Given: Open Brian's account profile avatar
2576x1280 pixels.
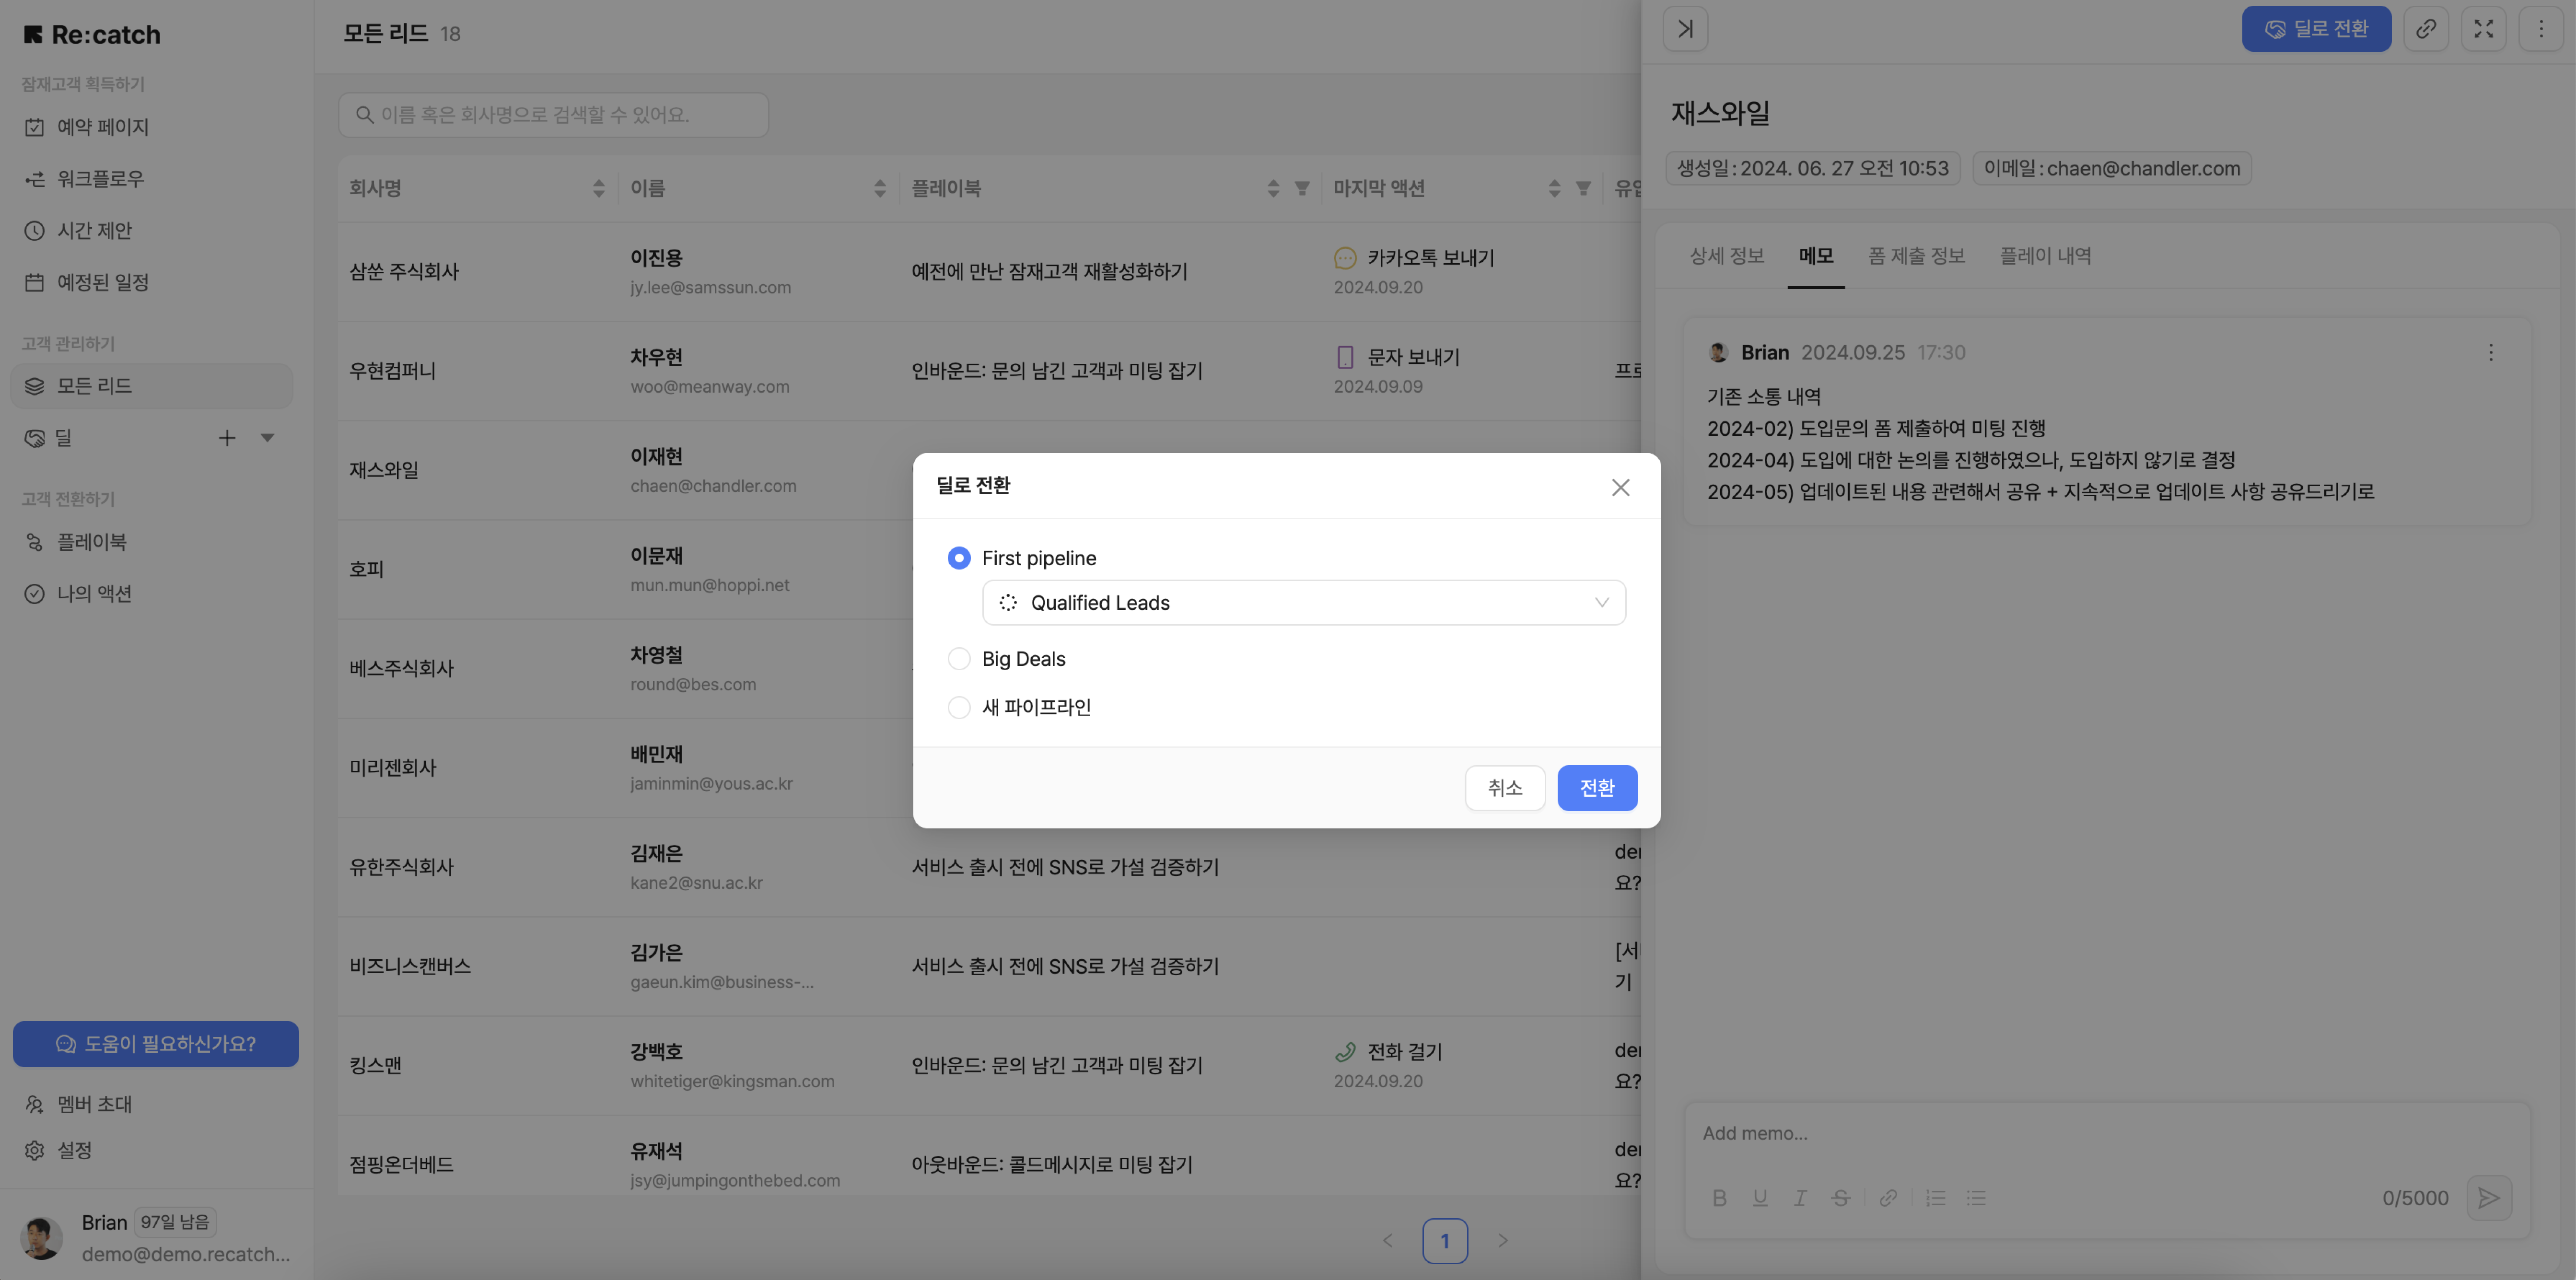Looking at the screenshot, I should pos(41,1238).
